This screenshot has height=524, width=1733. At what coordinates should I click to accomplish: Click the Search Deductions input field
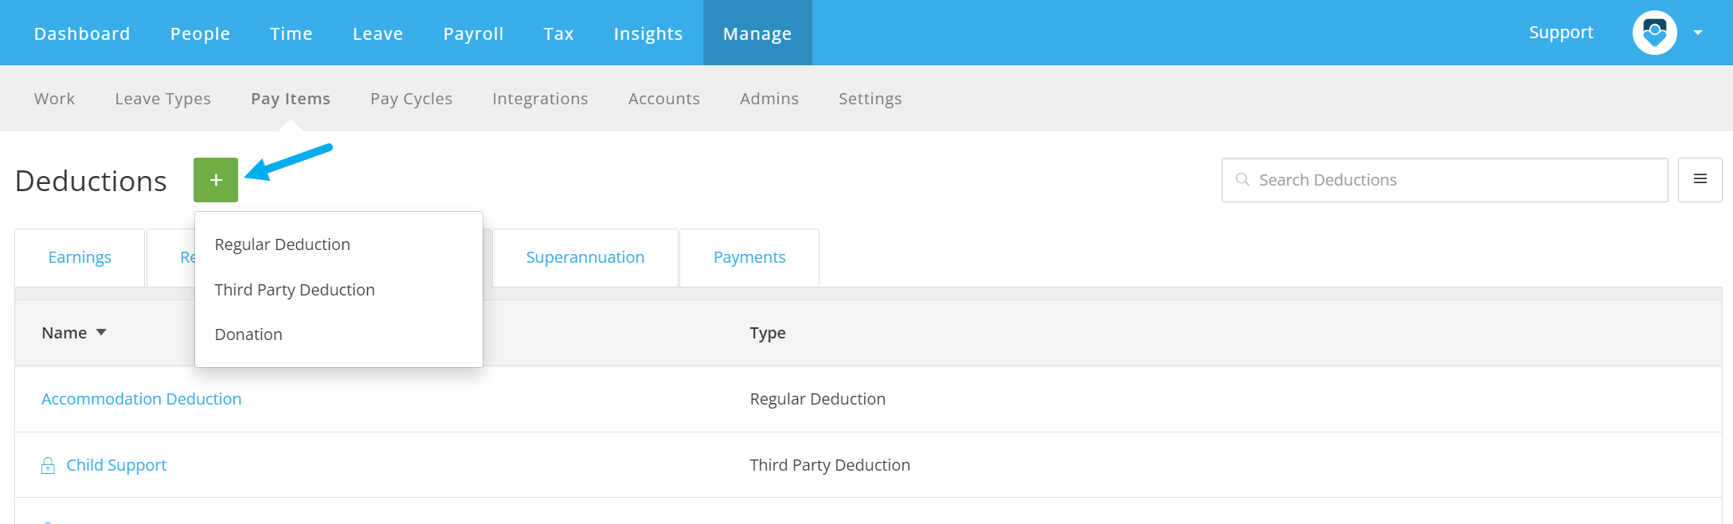(1445, 180)
